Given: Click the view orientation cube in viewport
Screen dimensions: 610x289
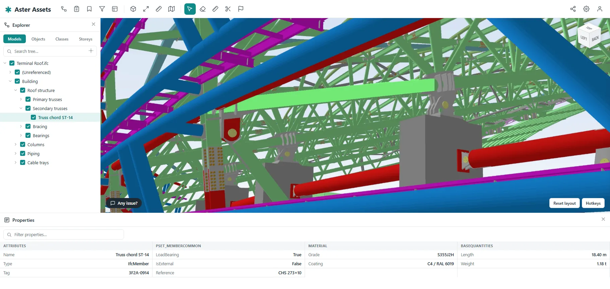Looking at the screenshot, I should [589, 35].
